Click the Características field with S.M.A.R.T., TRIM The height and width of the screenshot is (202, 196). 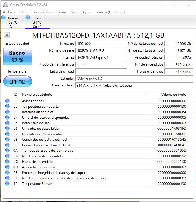(x=134, y=86)
